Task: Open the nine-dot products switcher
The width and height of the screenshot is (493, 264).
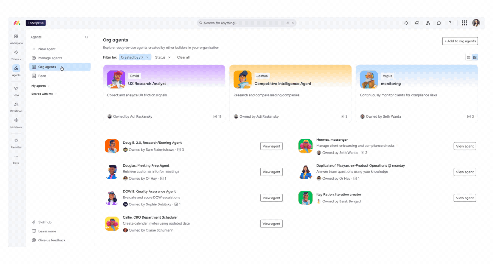Action: [464, 23]
